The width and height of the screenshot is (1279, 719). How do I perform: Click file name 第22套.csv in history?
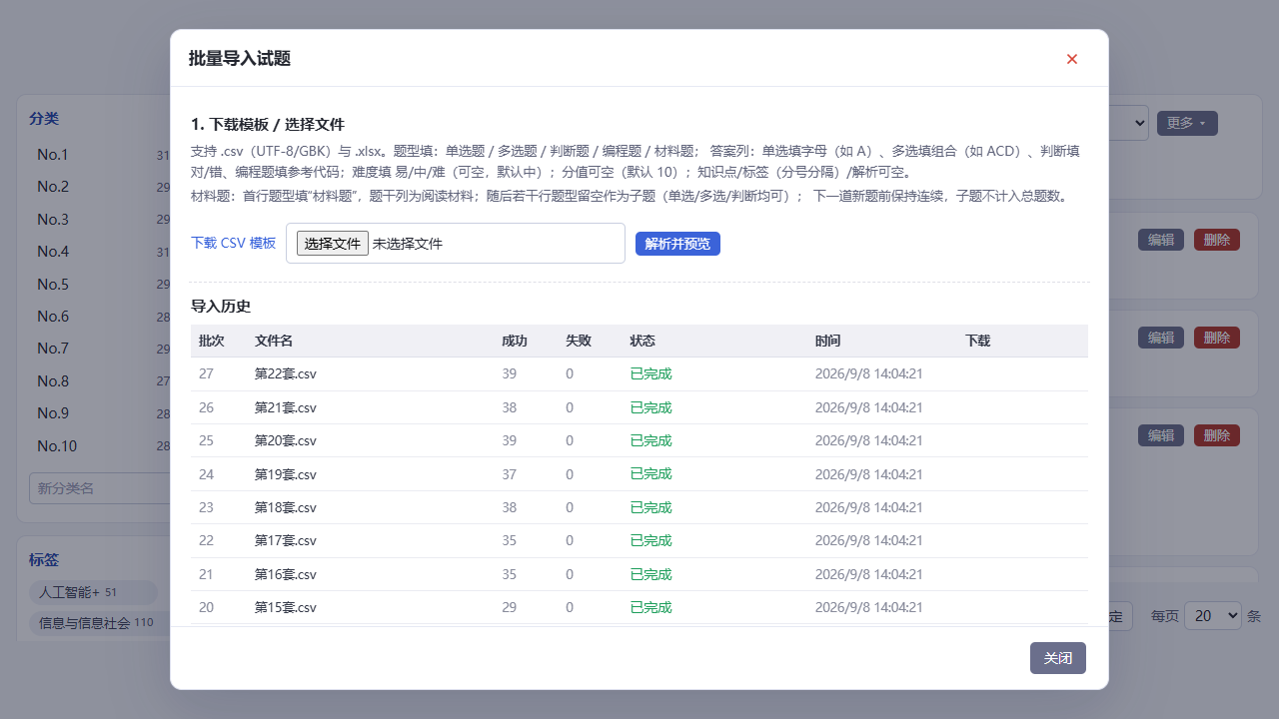286,374
